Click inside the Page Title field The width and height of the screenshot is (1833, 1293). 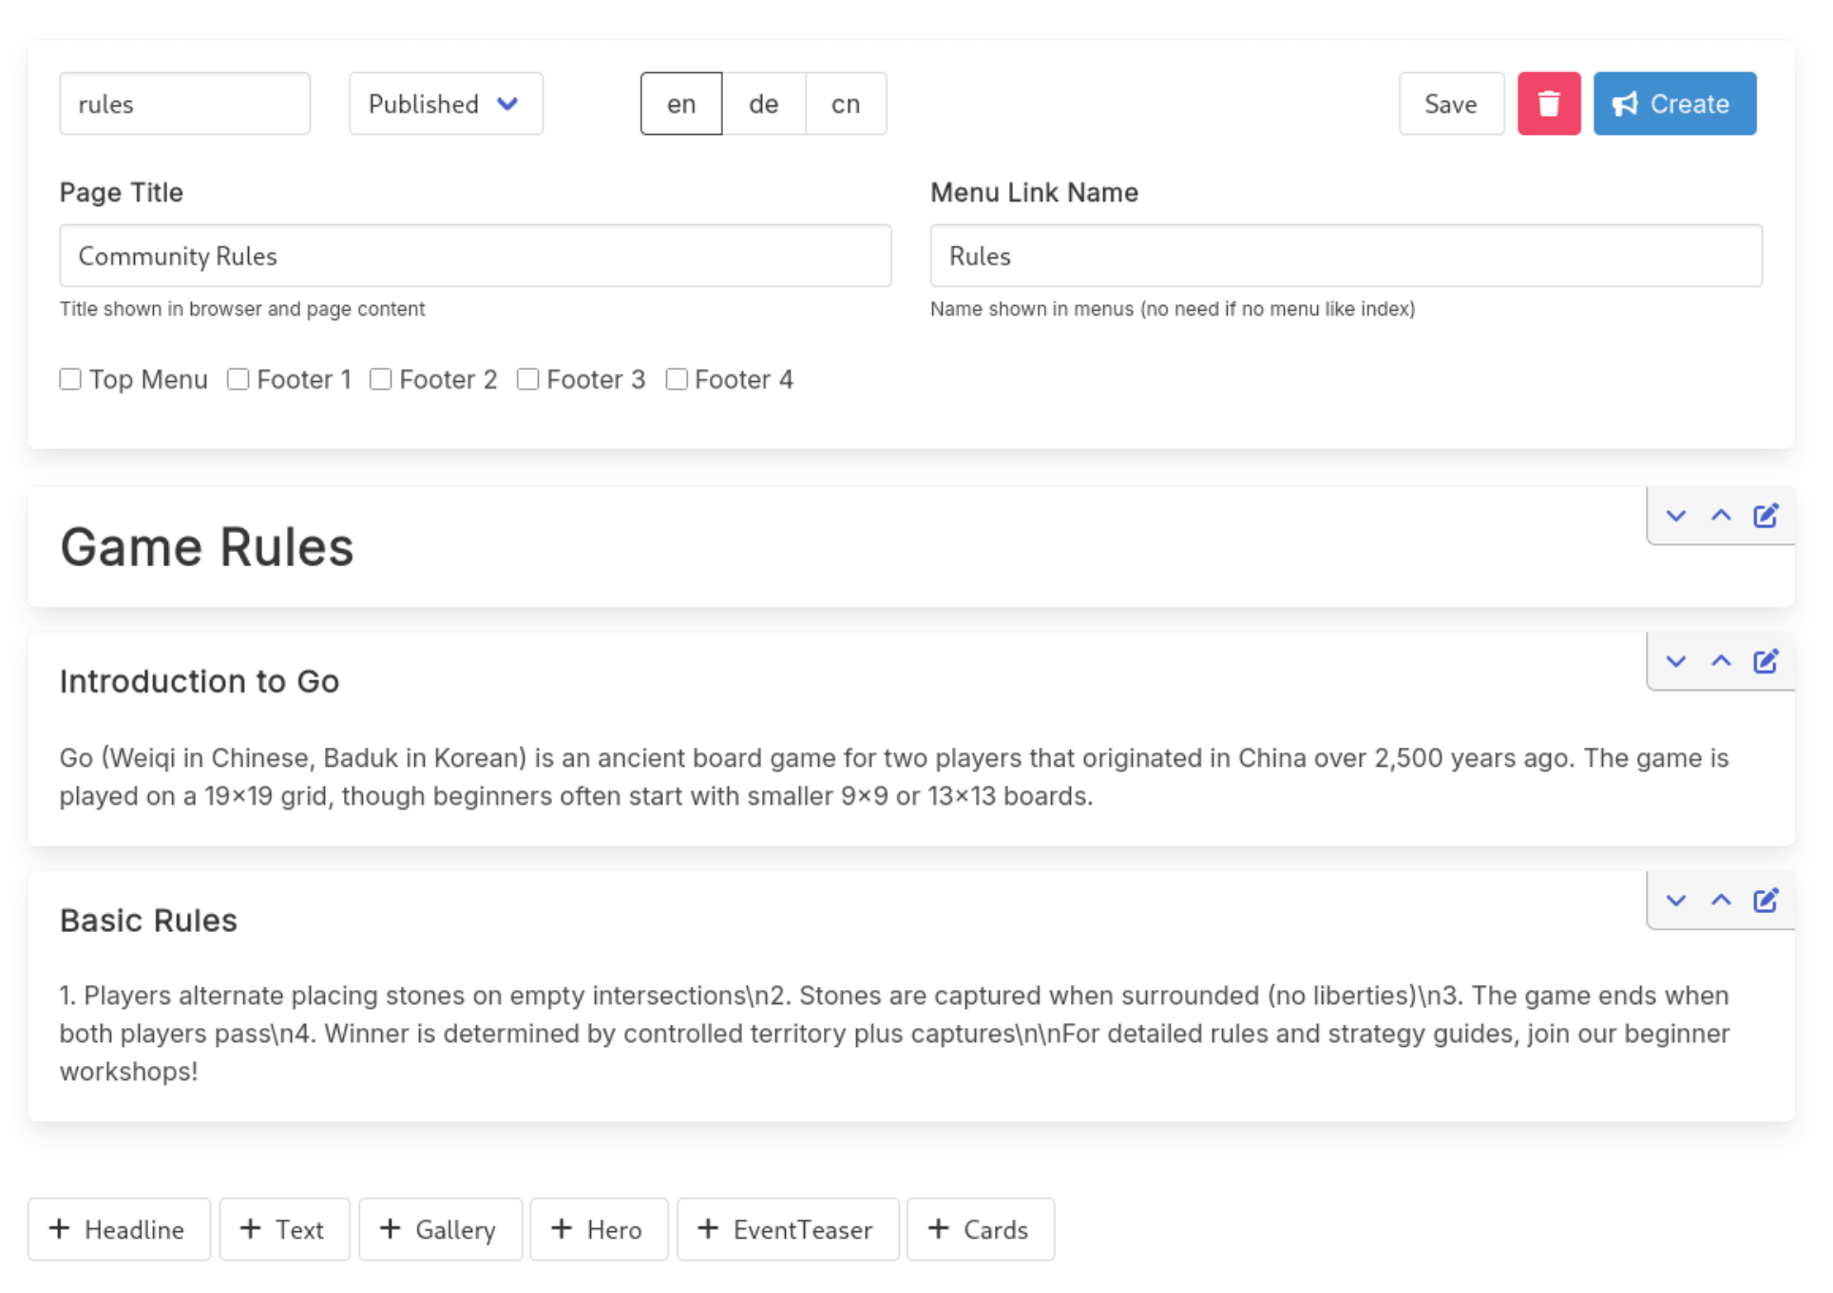coord(475,256)
